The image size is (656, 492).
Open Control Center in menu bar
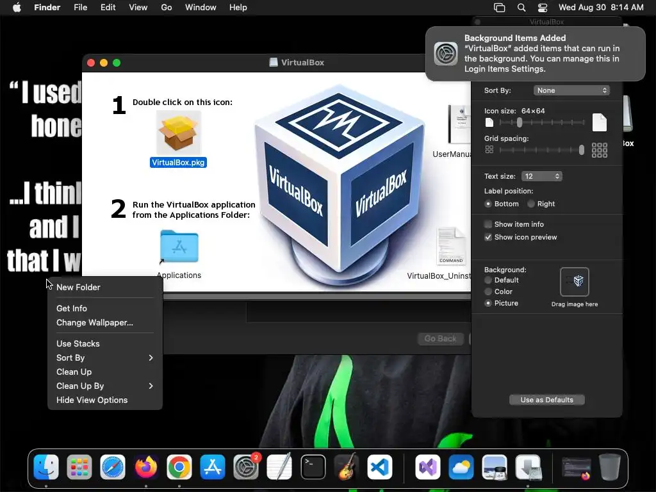(543, 8)
